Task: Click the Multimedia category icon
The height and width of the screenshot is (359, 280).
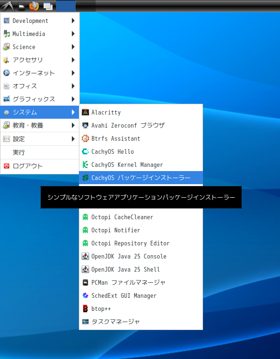Action: [7, 34]
